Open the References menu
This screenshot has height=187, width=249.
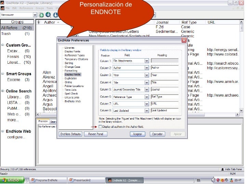pyautogui.click(x=26, y=8)
